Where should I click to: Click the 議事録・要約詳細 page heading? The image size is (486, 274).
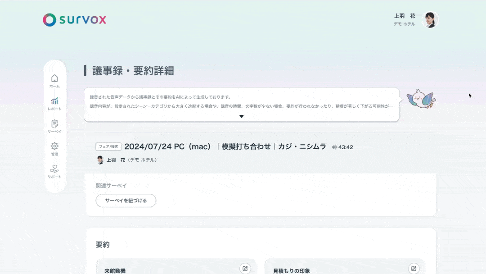point(133,71)
